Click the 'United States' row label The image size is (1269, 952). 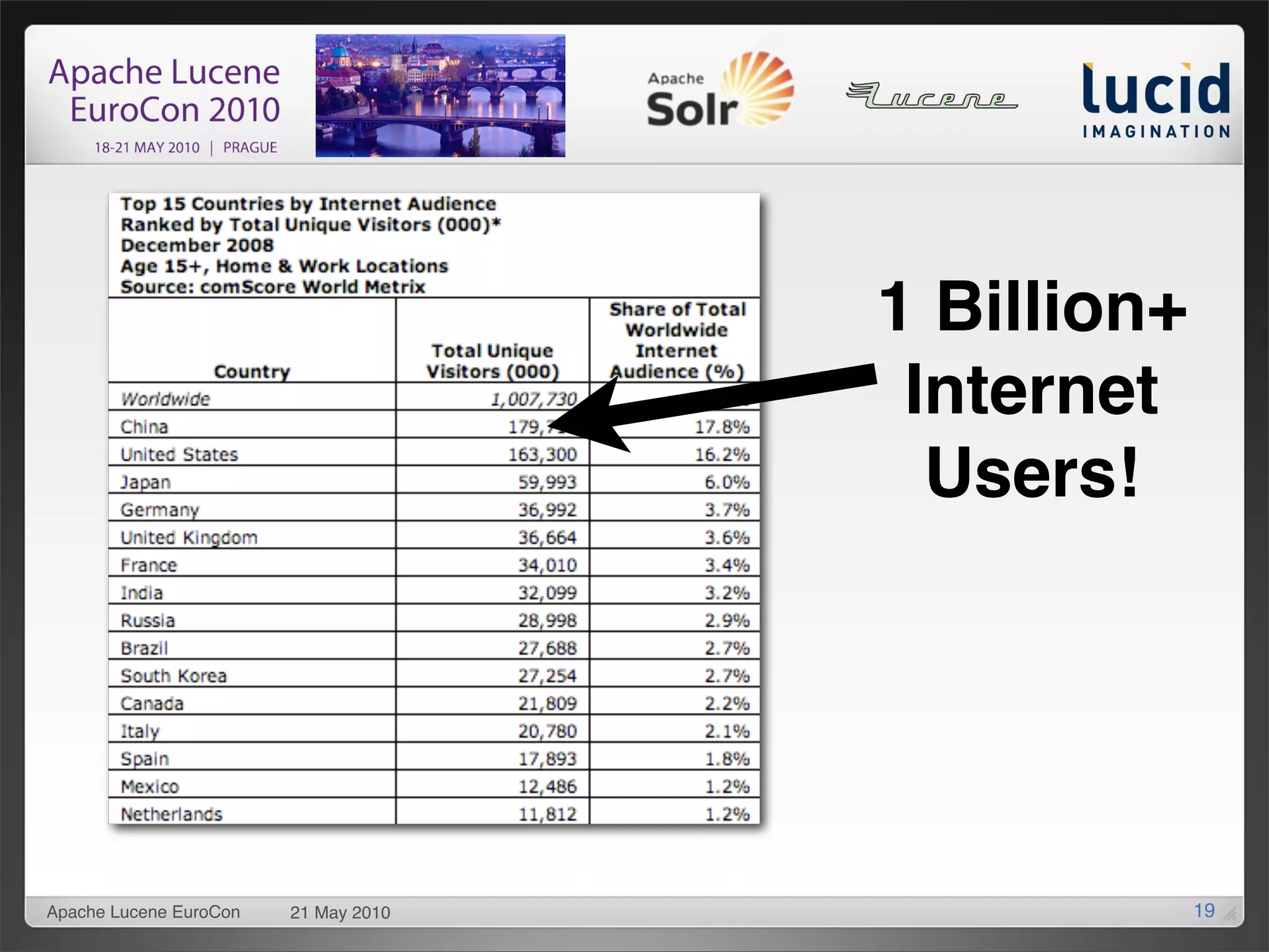click(179, 454)
